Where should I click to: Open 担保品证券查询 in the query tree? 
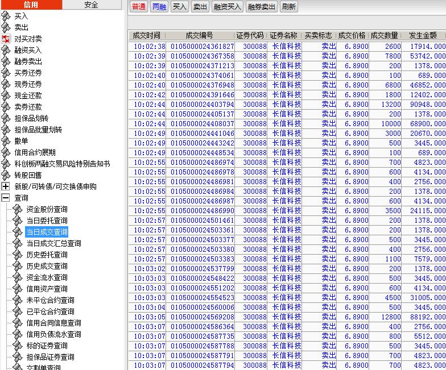click(x=50, y=357)
